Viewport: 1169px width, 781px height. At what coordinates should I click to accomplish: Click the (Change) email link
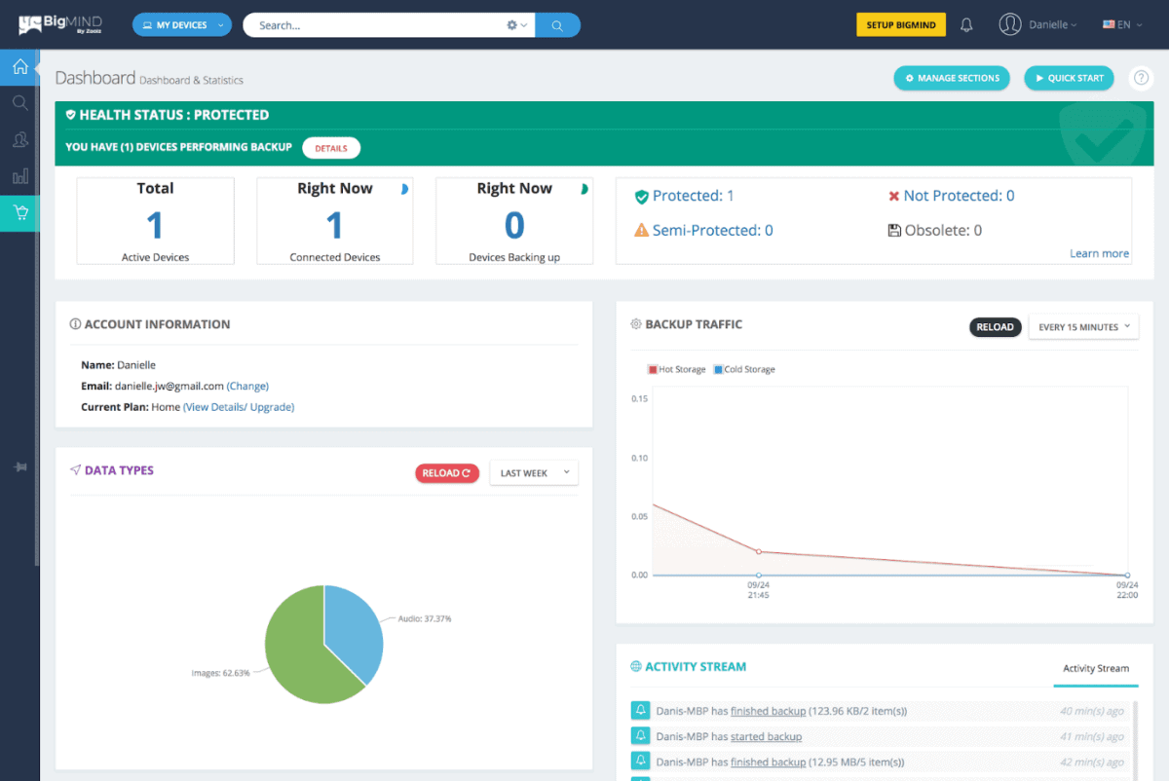tap(247, 387)
